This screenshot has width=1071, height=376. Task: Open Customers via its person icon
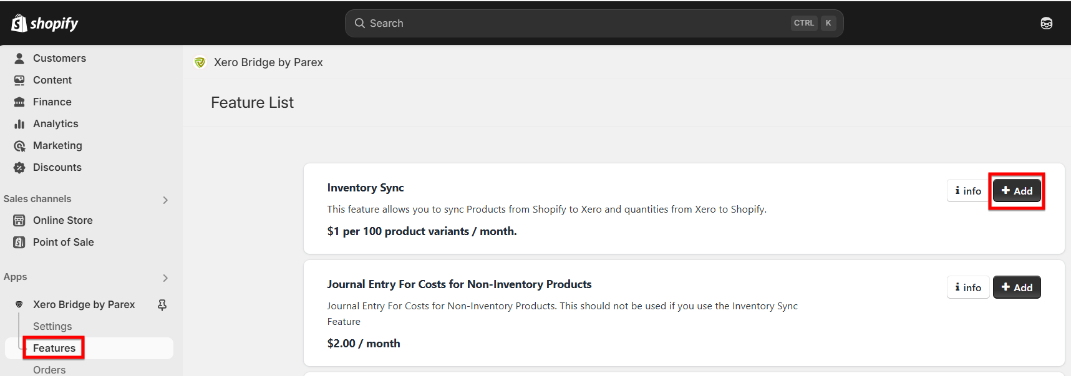click(19, 58)
